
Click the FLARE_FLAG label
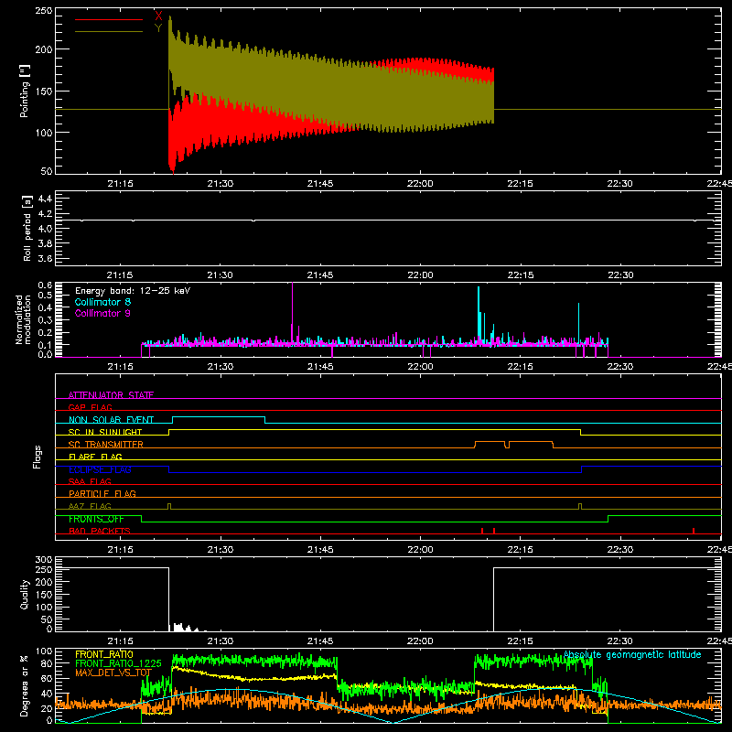[x=95, y=457]
